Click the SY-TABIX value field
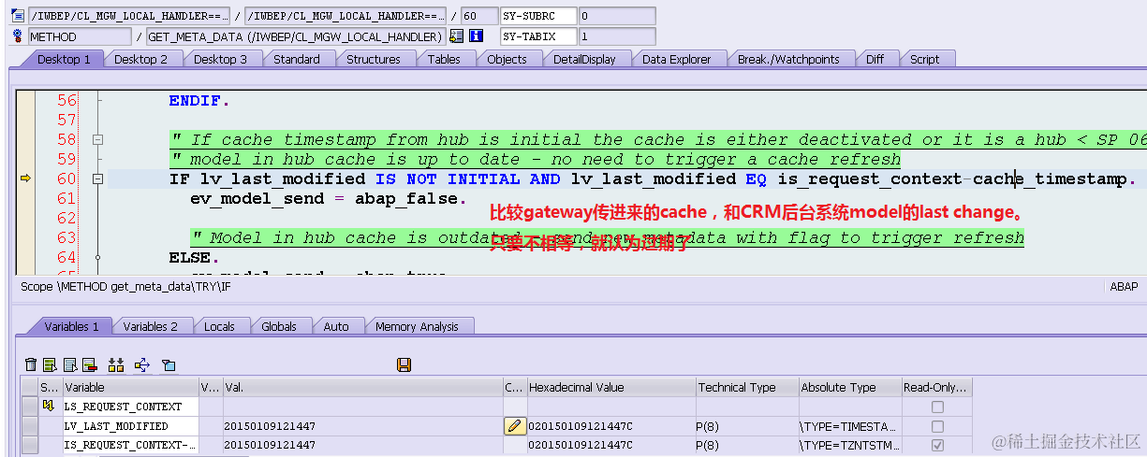Viewport: 1147px width, 457px height. 617,36
